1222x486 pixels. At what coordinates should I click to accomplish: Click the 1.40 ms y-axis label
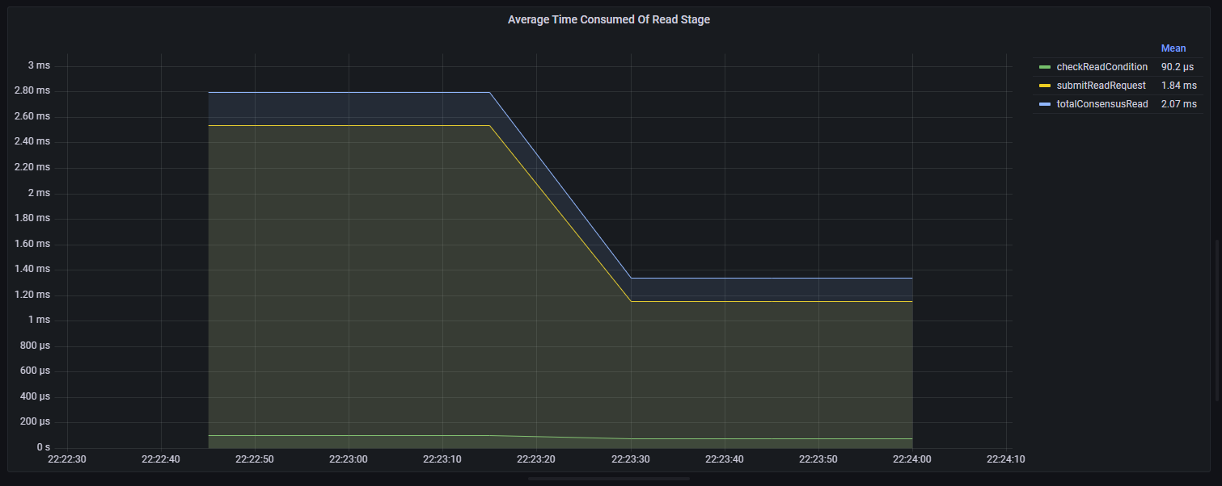tap(32, 269)
